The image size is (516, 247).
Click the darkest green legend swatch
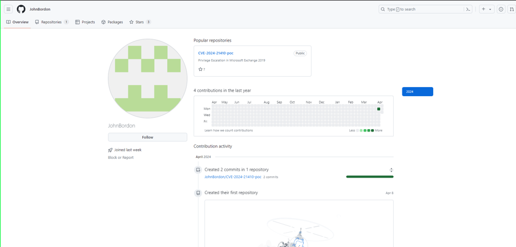click(372, 130)
